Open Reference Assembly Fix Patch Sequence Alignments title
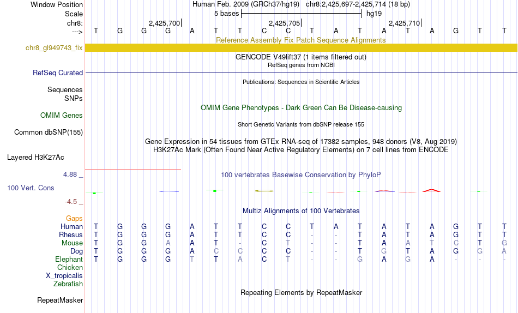 click(x=300, y=40)
